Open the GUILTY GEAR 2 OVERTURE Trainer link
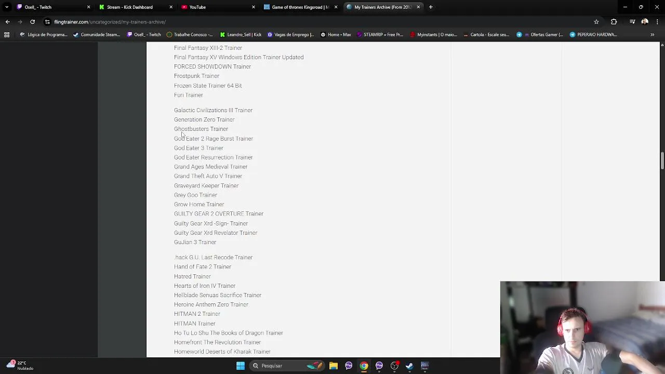The image size is (665, 374). tap(219, 213)
